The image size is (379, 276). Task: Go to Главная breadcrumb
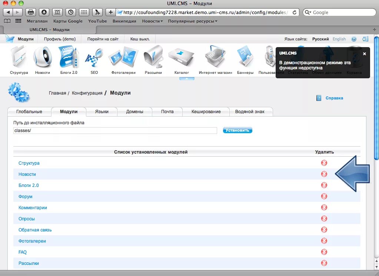pyautogui.click(x=57, y=93)
